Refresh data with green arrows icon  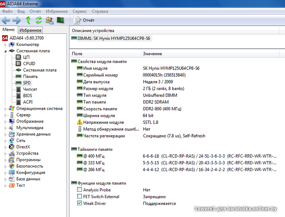(39, 20)
